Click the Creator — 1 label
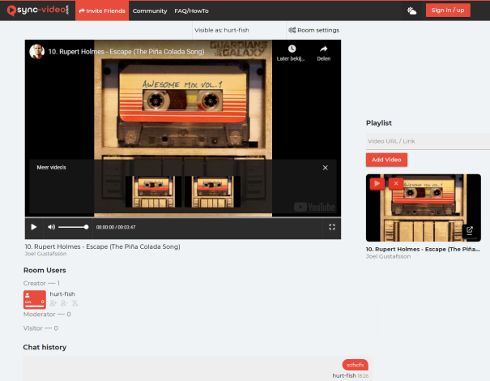Image resolution: width=490 pixels, height=381 pixels. 41,284
